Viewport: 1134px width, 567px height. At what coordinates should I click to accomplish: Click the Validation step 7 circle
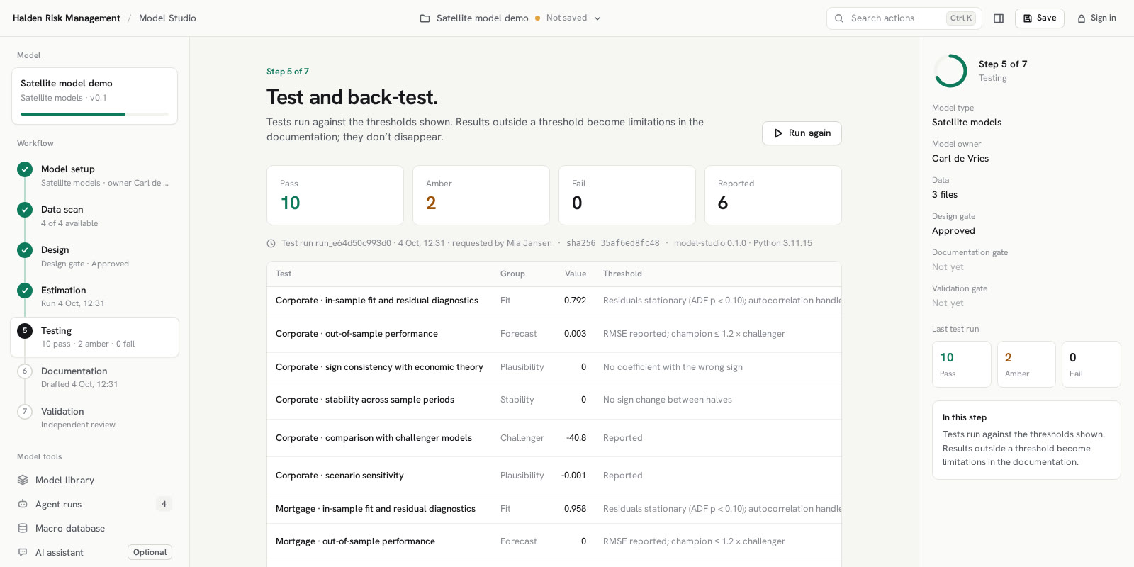click(25, 412)
